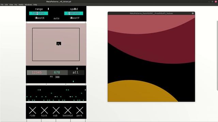
Task: Open the View menu
Action: click(x=11, y=4)
